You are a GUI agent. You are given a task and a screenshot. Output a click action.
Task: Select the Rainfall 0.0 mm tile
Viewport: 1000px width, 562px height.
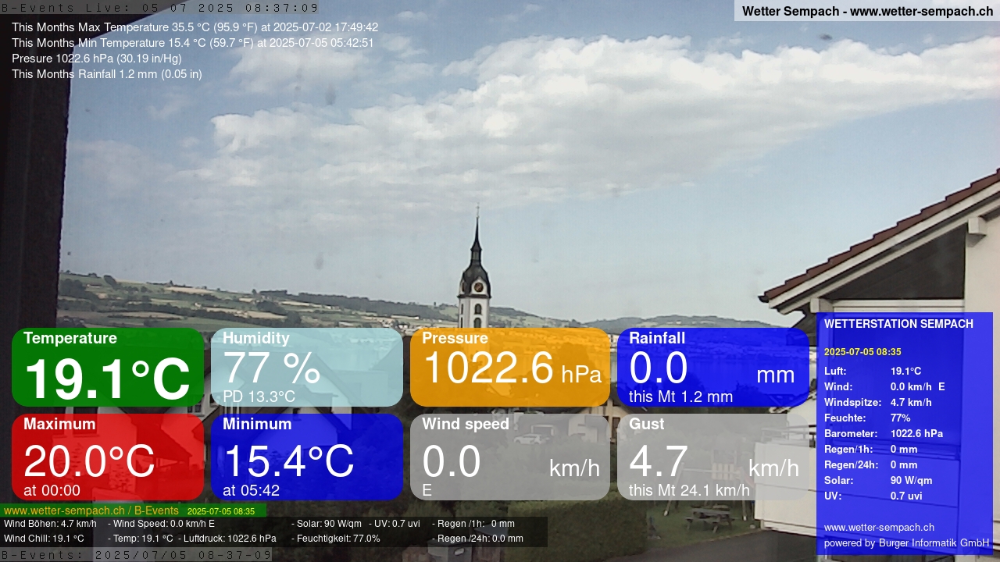713,367
